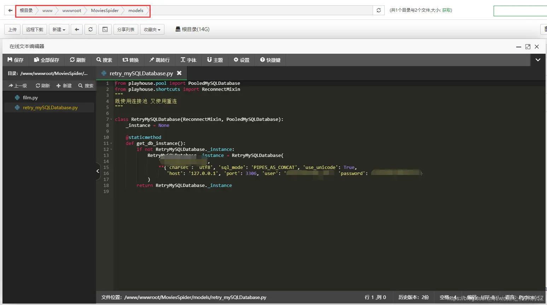Image resolution: width=547 pixels, height=305 pixels.
Task: Click the file manager toolbar refresh icon
Action: [91, 29]
